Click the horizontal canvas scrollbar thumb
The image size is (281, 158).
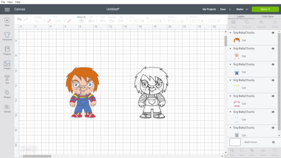pyautogui.click(x=37, y=156)
